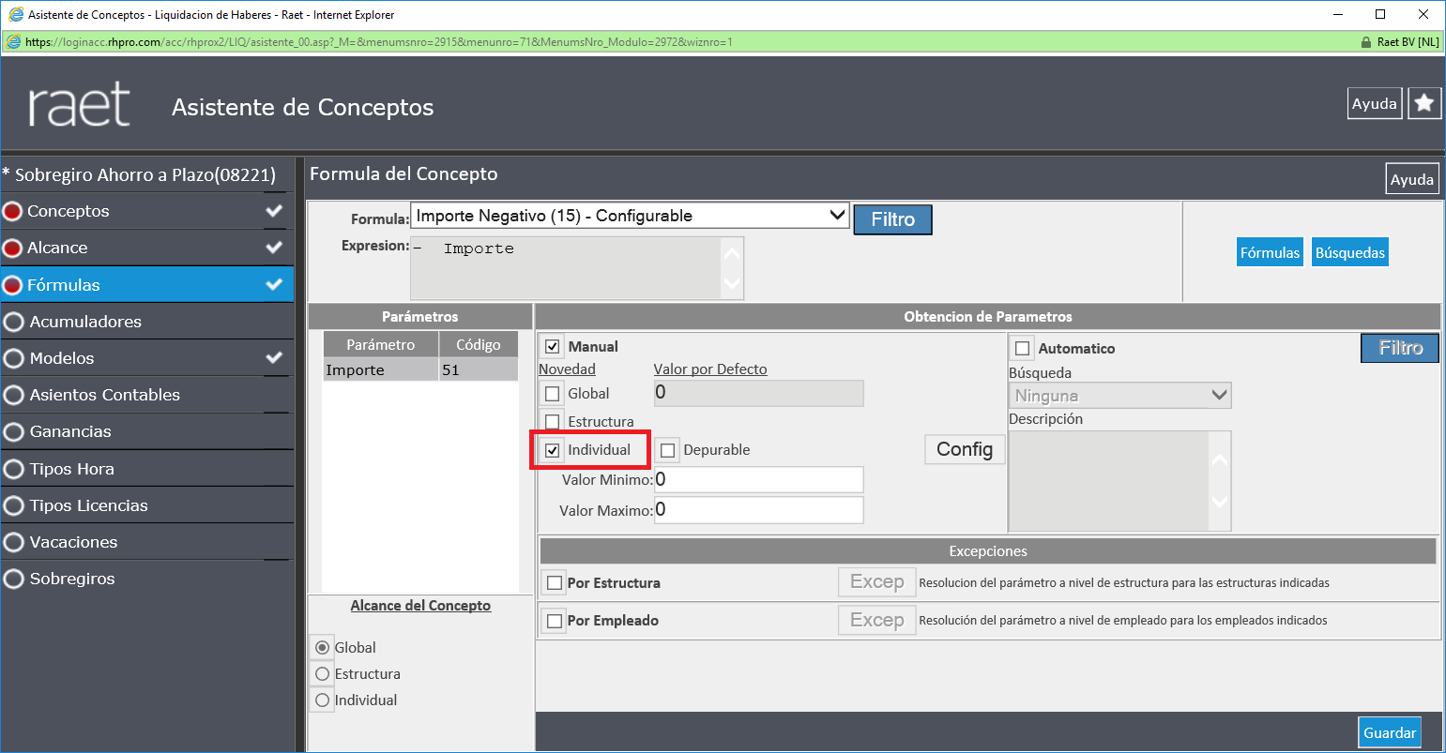
Task: Open the Formula dropdown list
Action: click(x=630, y=216)
